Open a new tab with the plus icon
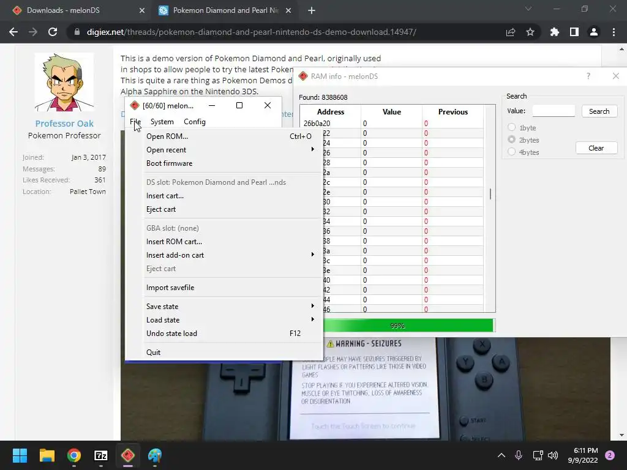Viewport: 627px width, 470px height. [x=312, y=10]
